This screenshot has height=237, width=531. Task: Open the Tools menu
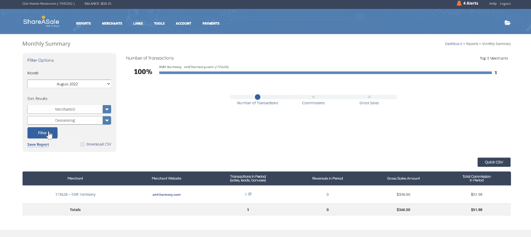(159, 23)
